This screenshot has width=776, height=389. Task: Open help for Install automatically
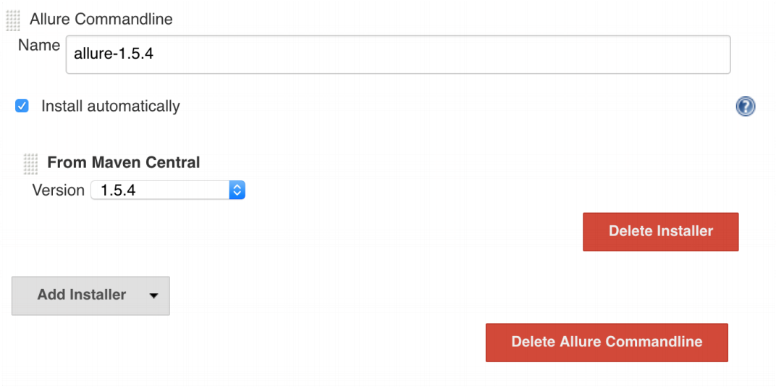pos(745,107)
